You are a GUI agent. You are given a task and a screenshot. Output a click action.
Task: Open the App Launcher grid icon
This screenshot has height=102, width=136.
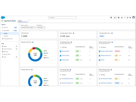2,21
